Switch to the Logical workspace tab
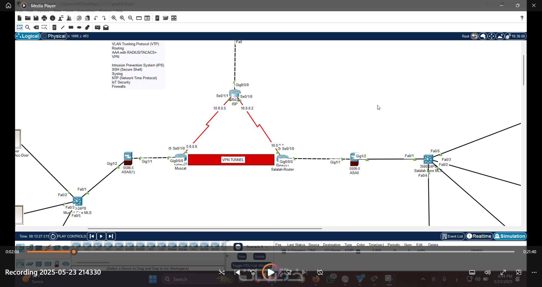 click(x=28, y=36)
